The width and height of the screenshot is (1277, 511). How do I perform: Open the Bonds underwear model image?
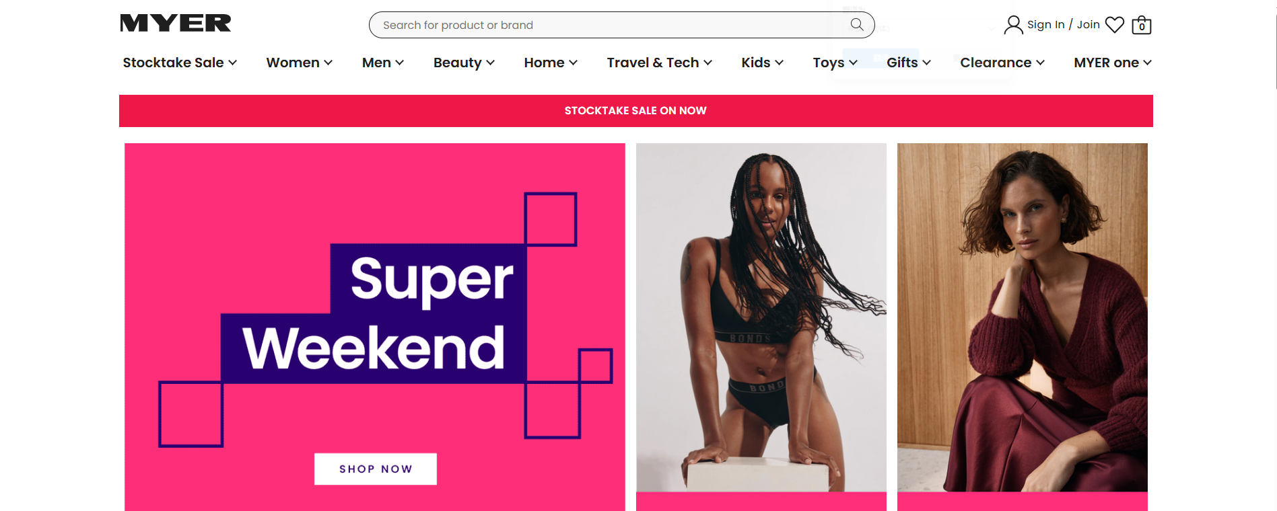[x=761, y=317]
